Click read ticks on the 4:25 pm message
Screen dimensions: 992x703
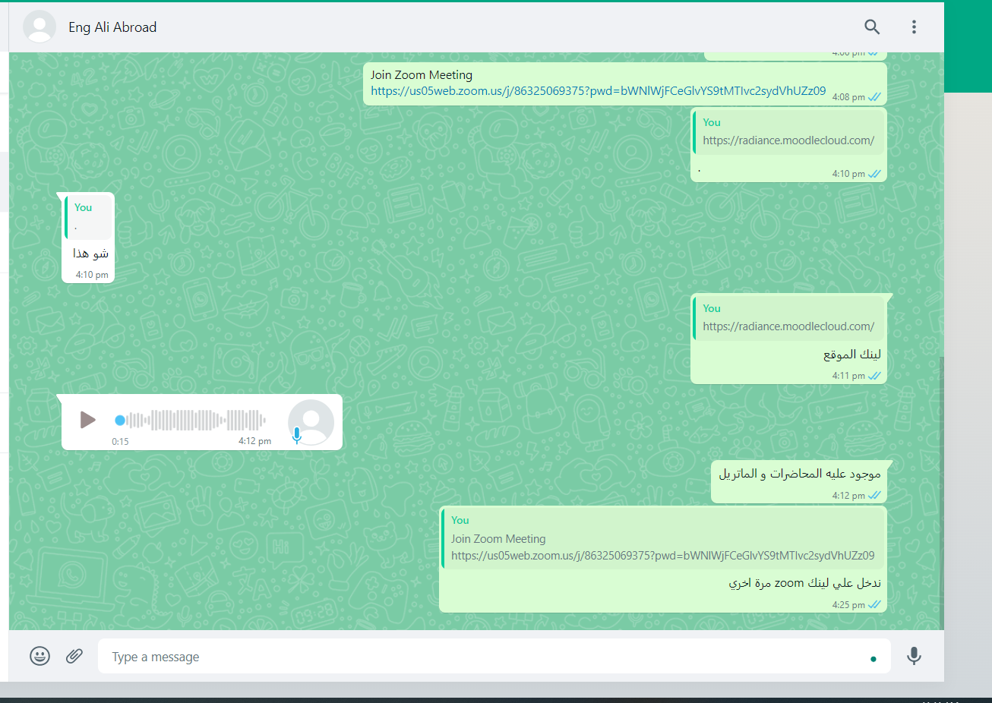874,605
